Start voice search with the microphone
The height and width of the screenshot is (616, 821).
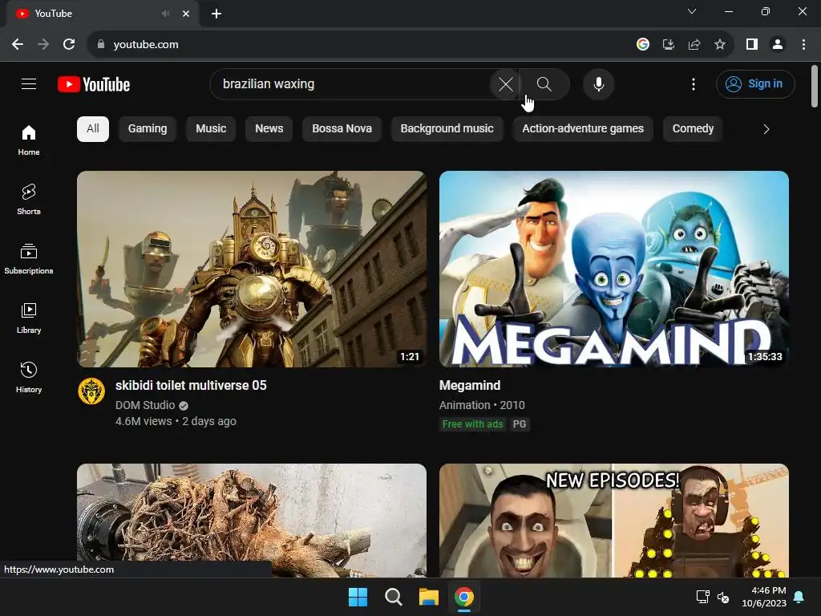point(598,83)
